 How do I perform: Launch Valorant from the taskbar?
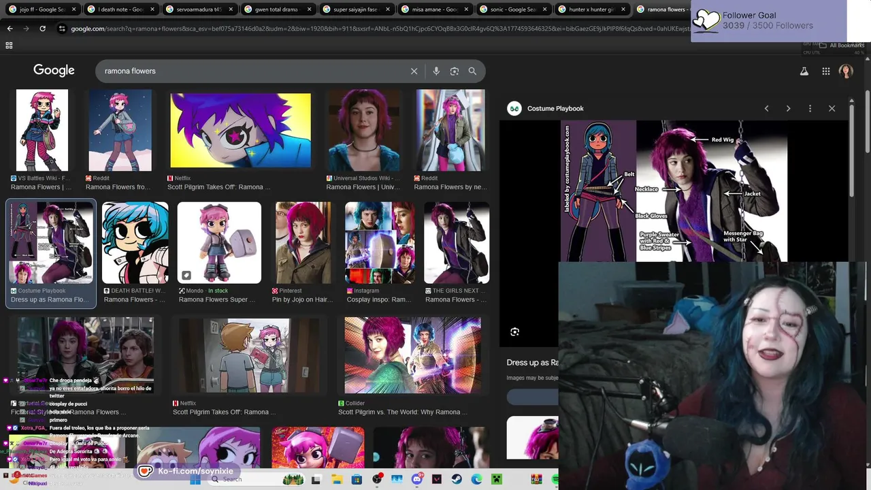tap(437, 479)
